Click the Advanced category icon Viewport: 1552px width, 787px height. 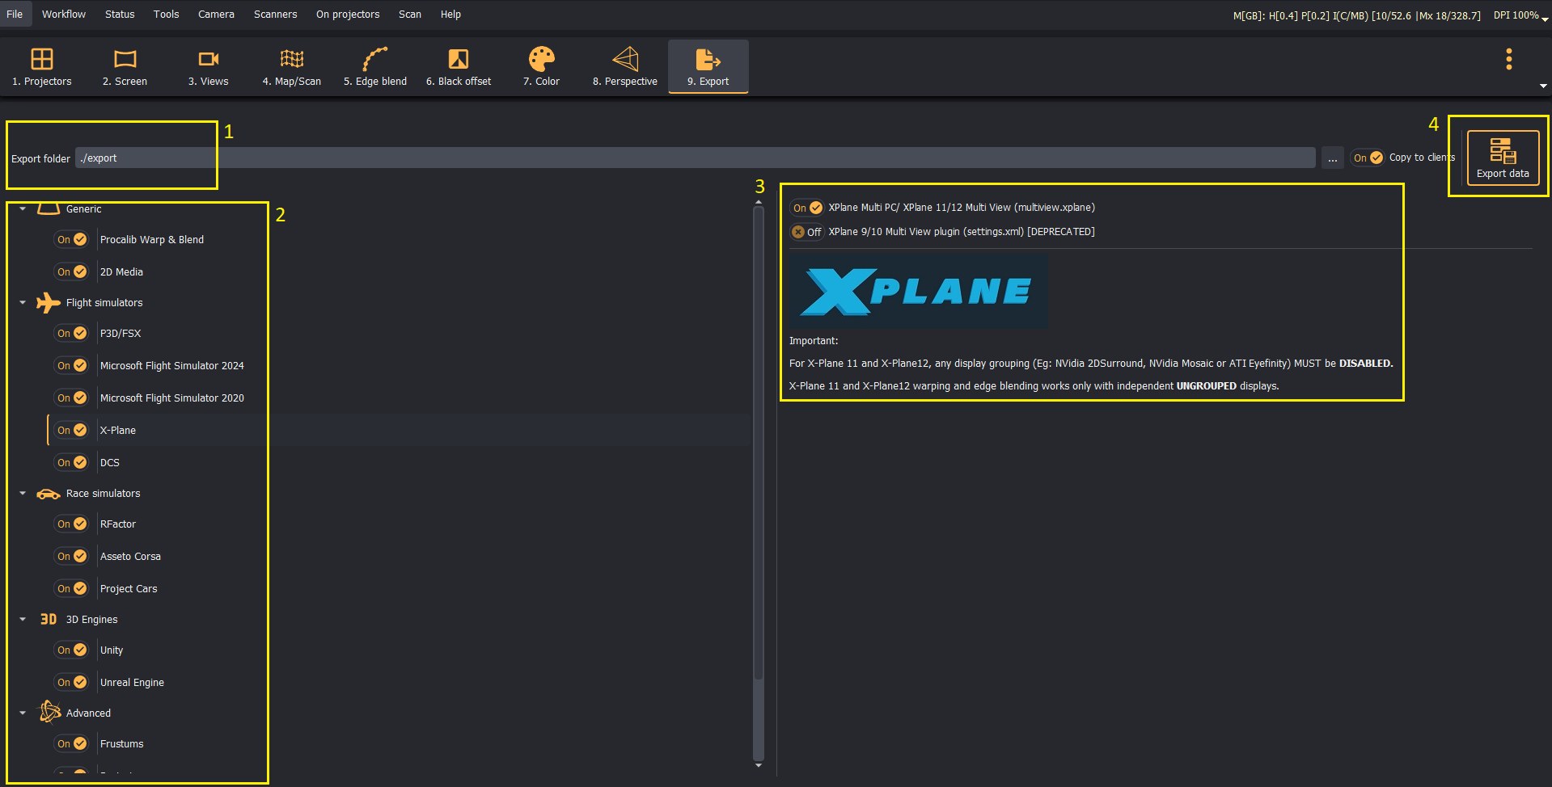click(x=49, y=712)
